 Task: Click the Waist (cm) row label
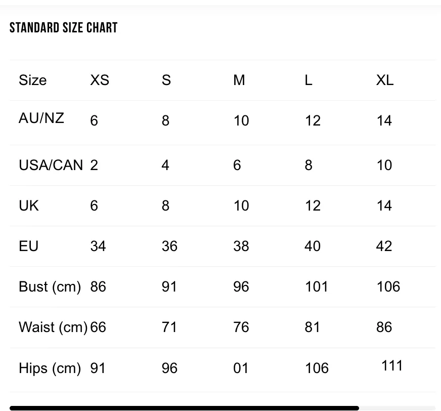(x=53, y=327)
